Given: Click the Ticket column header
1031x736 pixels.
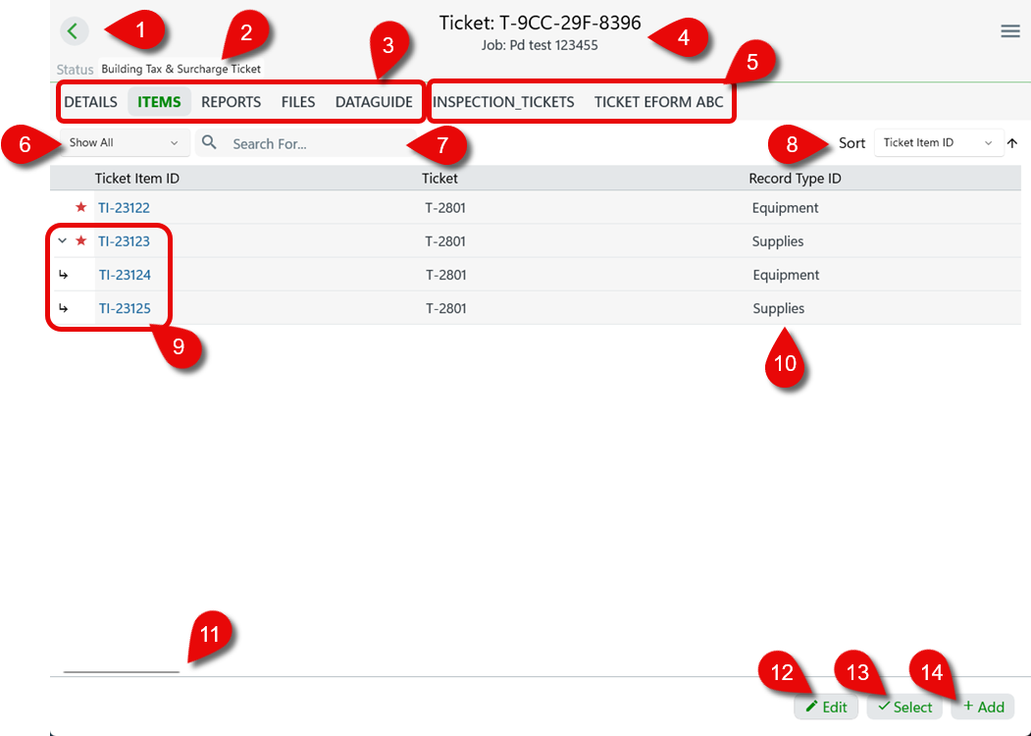Looking at the screenshot, I should point(439,179).
